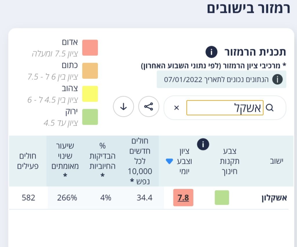This screenshot has width=297, height=247.
Task: Click info icon beside תכנית הרמזור heading
Action: tap(211, 52)
